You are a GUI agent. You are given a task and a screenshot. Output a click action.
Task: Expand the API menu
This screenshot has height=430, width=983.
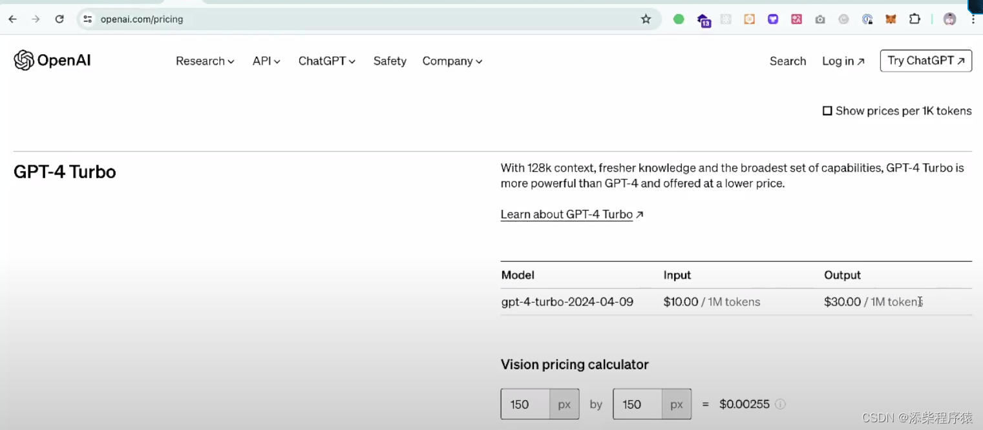pyautogui.click(x=266, y=61)
